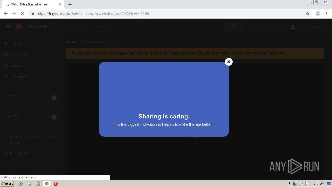Open the Login / Register link
The width and height of the screenshot is (332, 187).
coord(312,27)
